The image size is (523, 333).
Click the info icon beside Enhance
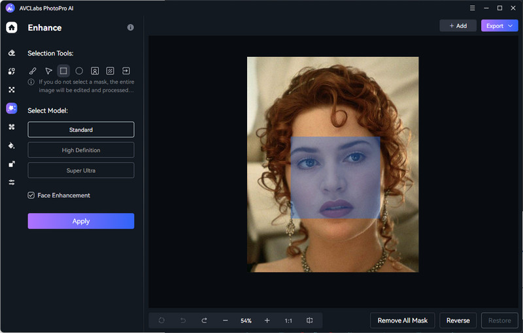click(x=130, y=27)
